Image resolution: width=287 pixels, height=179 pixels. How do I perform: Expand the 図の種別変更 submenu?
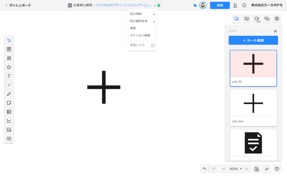point(142,21)
